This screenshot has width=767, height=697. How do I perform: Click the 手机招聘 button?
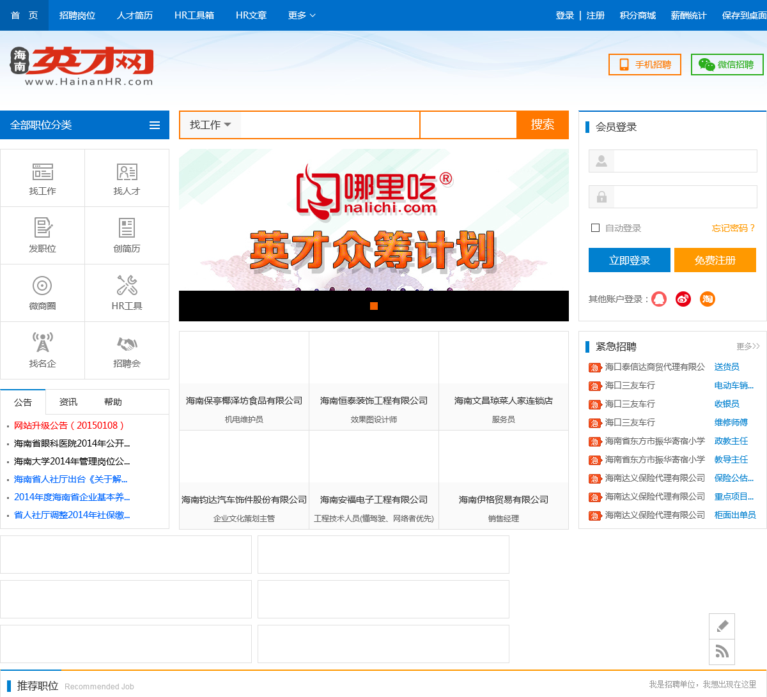645,65
